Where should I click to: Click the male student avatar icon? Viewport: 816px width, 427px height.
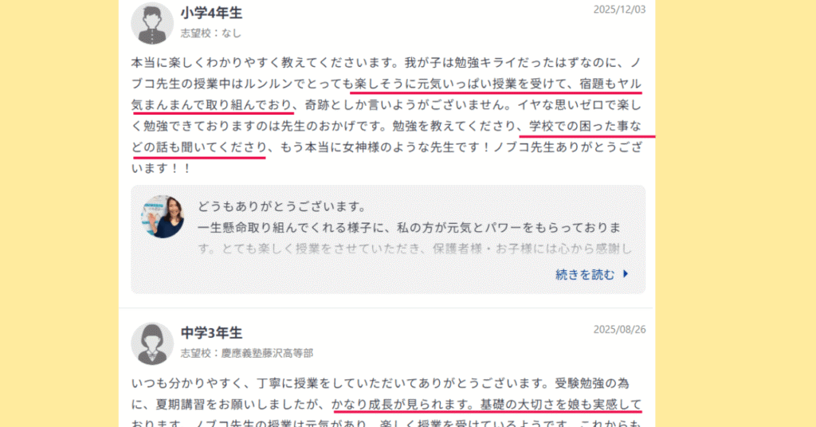(x=152, y=23)
